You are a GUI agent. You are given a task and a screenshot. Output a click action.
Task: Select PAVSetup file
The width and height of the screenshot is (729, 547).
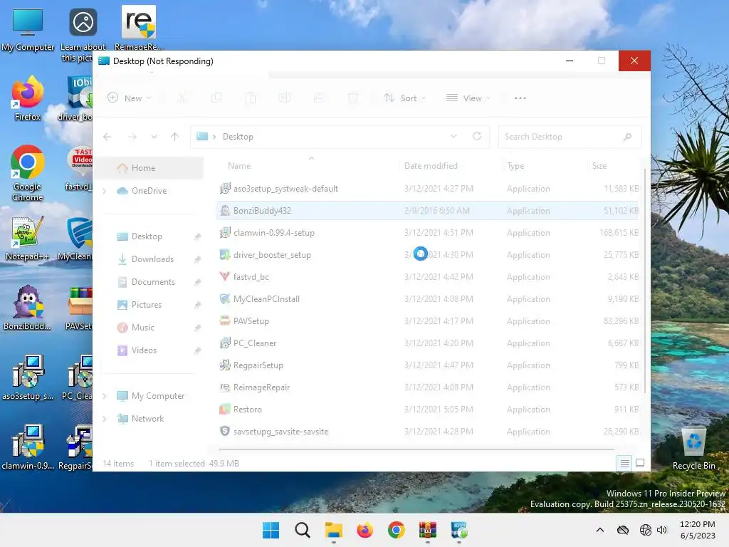[428, 321]
